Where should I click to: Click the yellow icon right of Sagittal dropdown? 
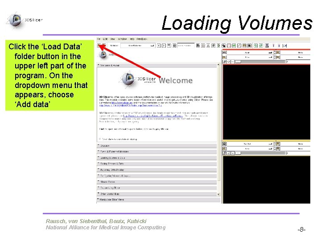(278, 144)
